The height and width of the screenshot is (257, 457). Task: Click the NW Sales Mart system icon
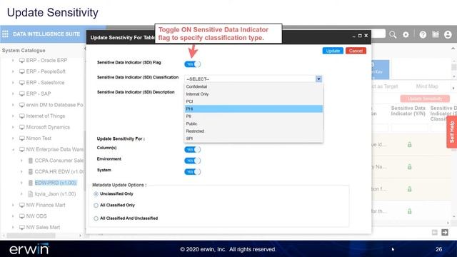point(22,227)
